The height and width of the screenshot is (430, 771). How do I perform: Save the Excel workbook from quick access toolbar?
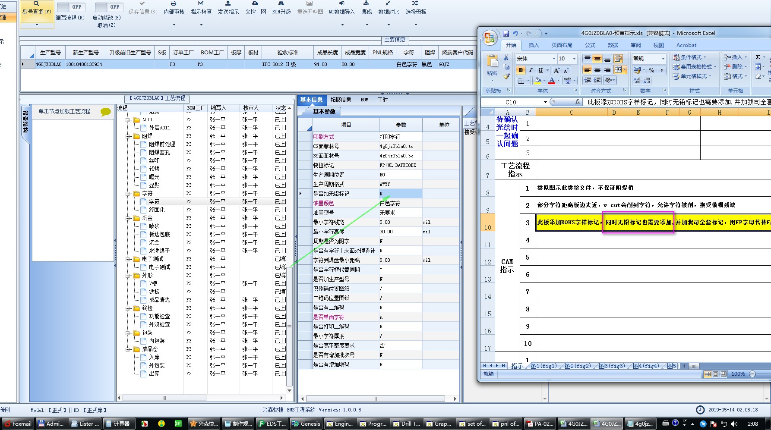click(x=506, y=33)
